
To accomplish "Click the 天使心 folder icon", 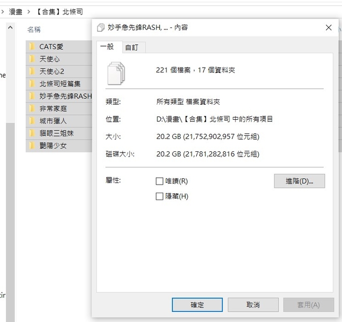I will coord(32,59).
